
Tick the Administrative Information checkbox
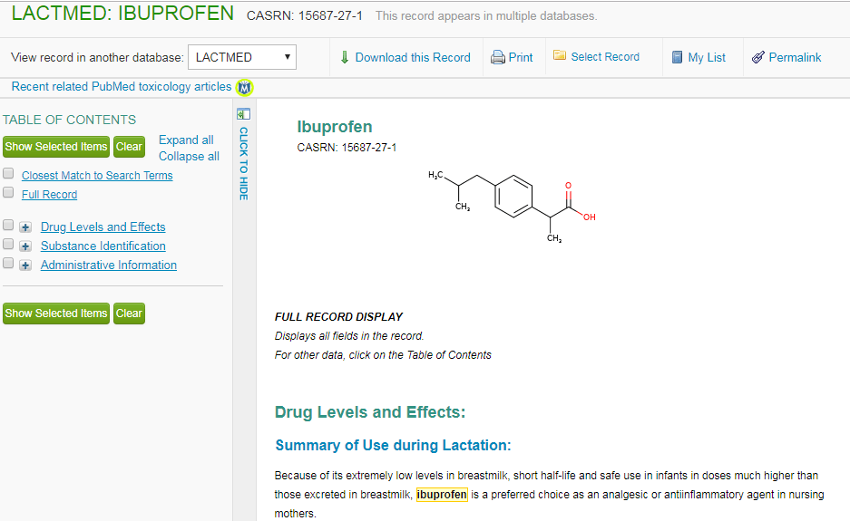[8, 263]
